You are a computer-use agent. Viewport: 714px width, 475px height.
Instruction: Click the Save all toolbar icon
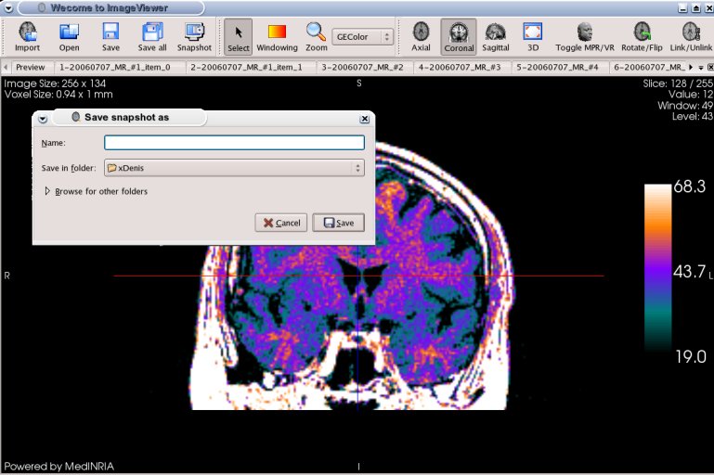152,36
